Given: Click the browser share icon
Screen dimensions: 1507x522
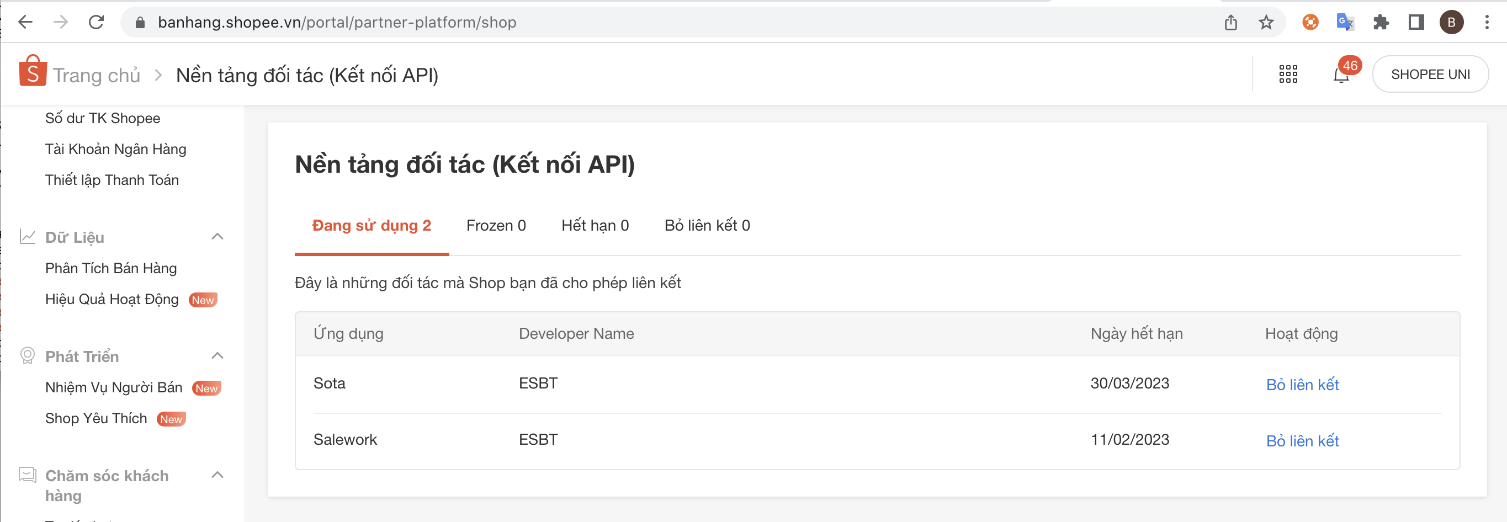Looking at the screenshot, I should tap(1231, 23).
